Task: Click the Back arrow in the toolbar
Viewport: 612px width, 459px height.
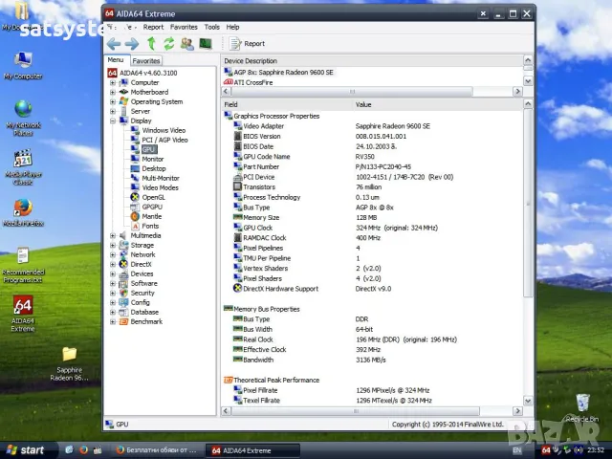Action: pos(114,44)
